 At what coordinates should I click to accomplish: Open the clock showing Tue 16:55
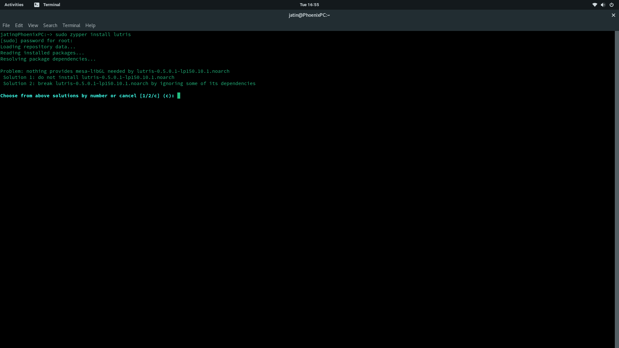pos(309,5)
